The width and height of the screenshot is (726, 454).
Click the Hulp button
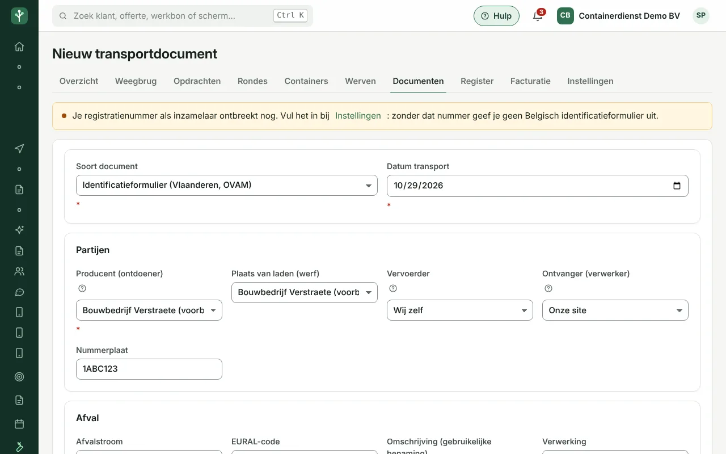(x=496, y=16)
